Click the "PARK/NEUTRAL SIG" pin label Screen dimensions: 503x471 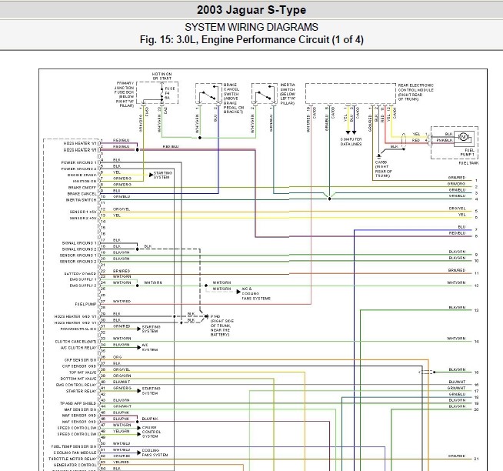click(78, 329)
